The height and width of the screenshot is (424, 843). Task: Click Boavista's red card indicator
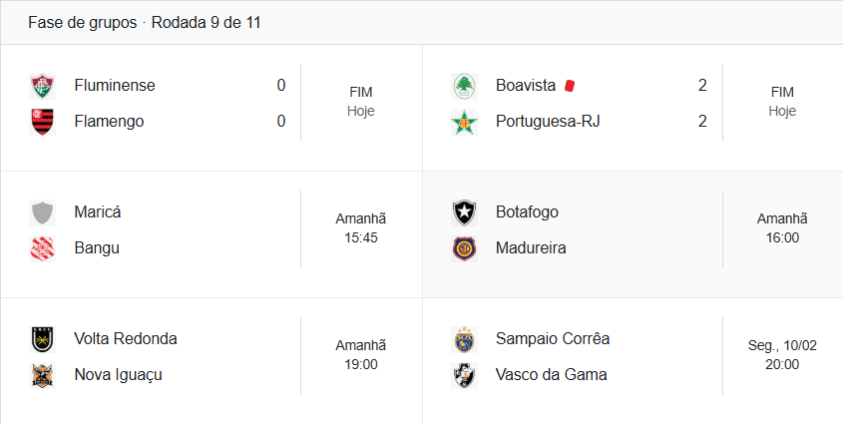click(x=570, y=86)
